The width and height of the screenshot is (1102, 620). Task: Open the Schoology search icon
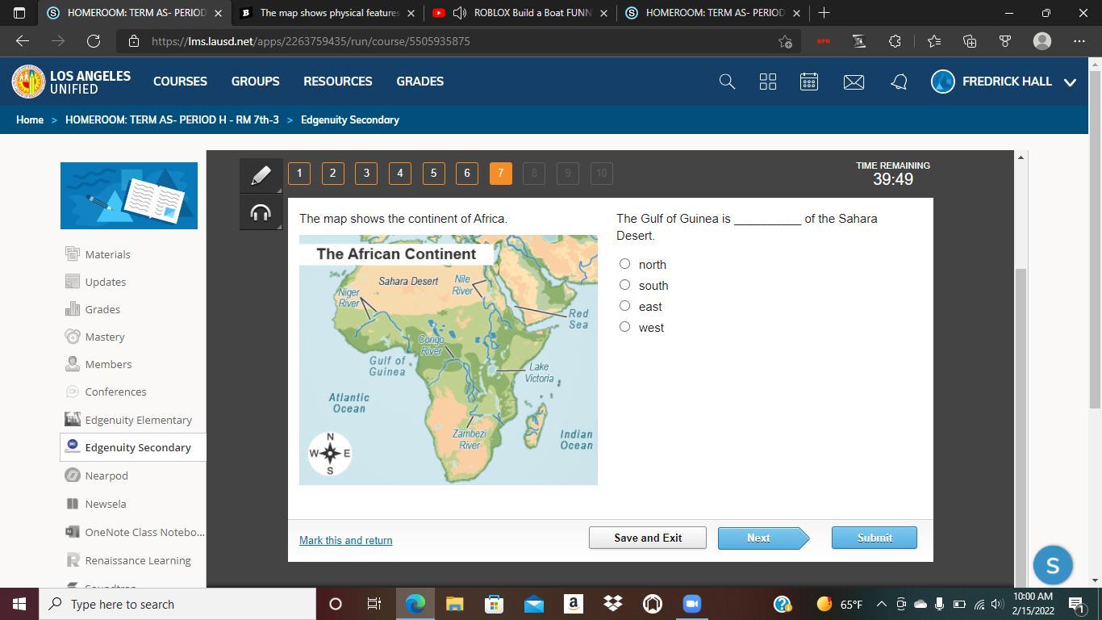pyautogui.click(x=727, y=82)
